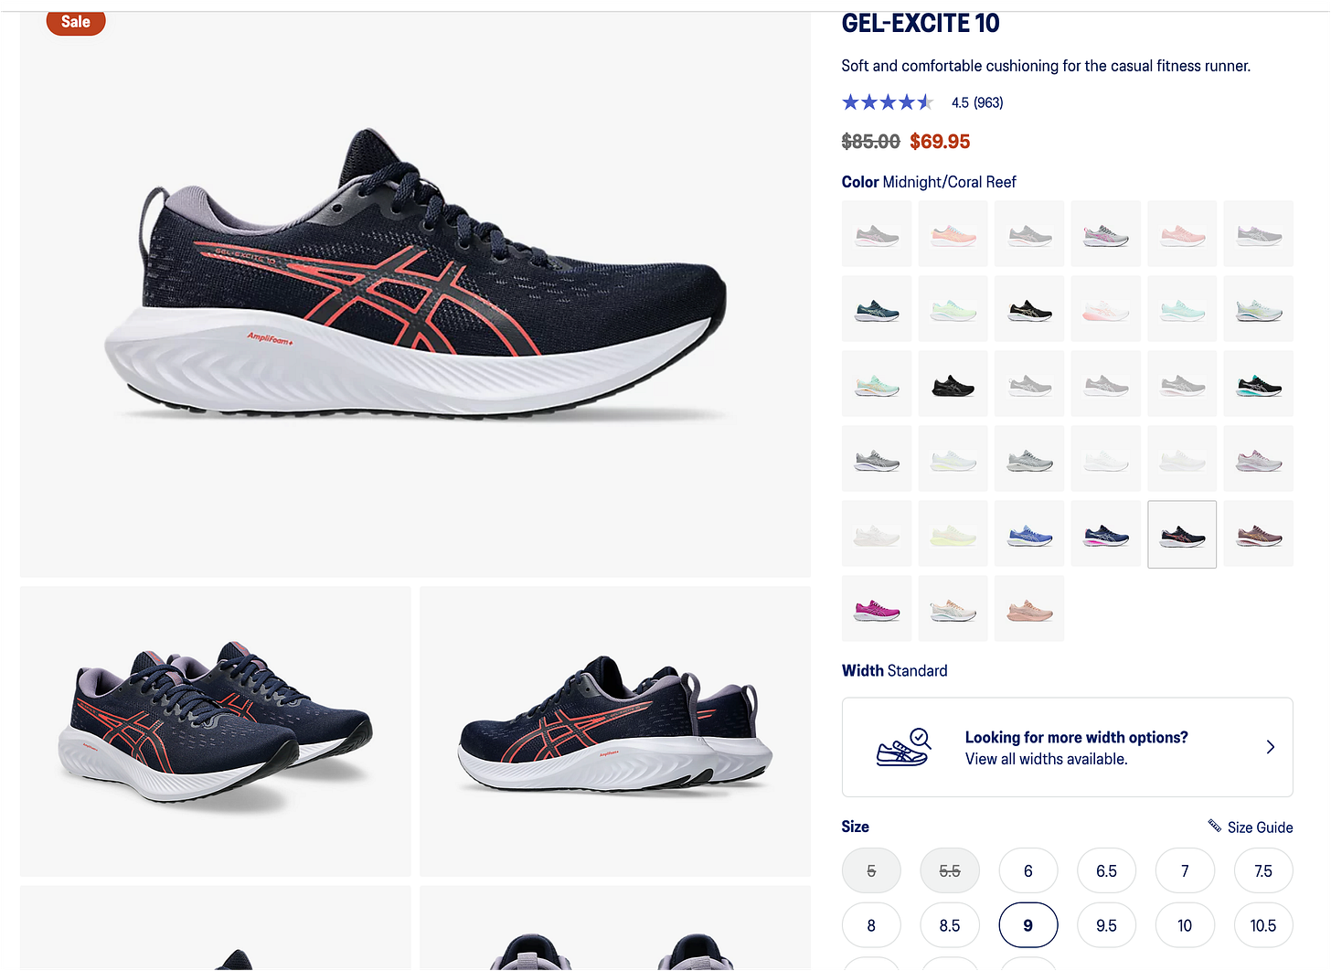The height and width of the screenshot is (971, 1331).
Task: Pick the bright blue shoe swatch
Action: [1029, 534]
